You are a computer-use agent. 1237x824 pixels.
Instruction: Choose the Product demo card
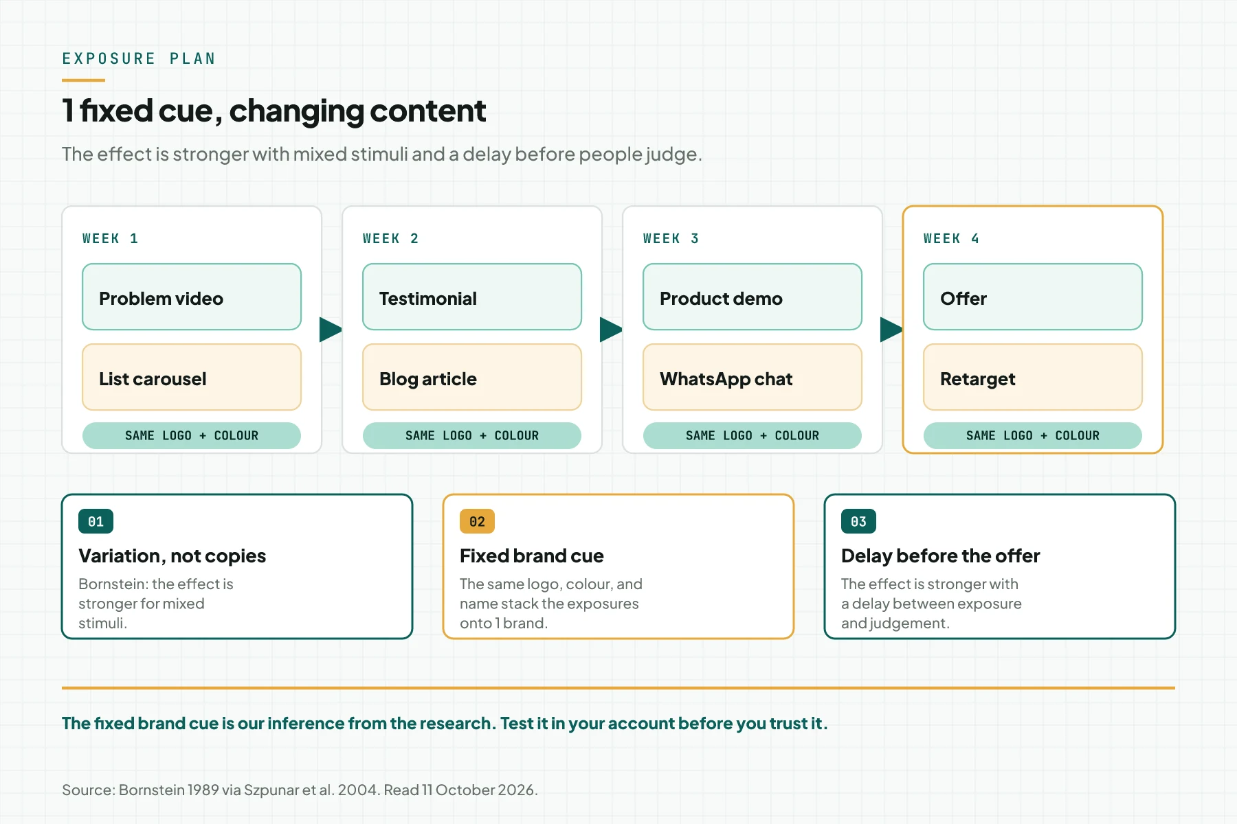tap(753, 297)
